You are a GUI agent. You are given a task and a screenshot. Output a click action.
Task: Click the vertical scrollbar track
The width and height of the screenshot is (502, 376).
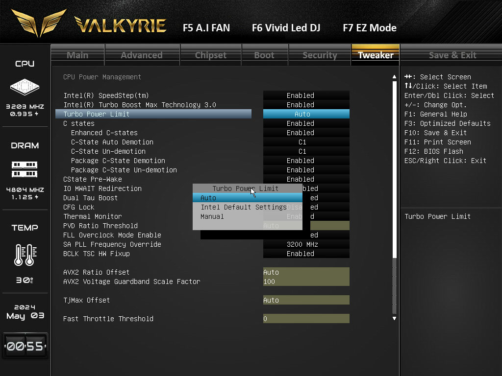[395, 196]
